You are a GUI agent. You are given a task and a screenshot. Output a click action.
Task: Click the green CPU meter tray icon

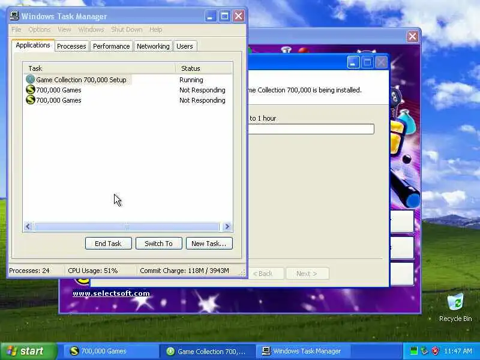[x=413, y=350]
